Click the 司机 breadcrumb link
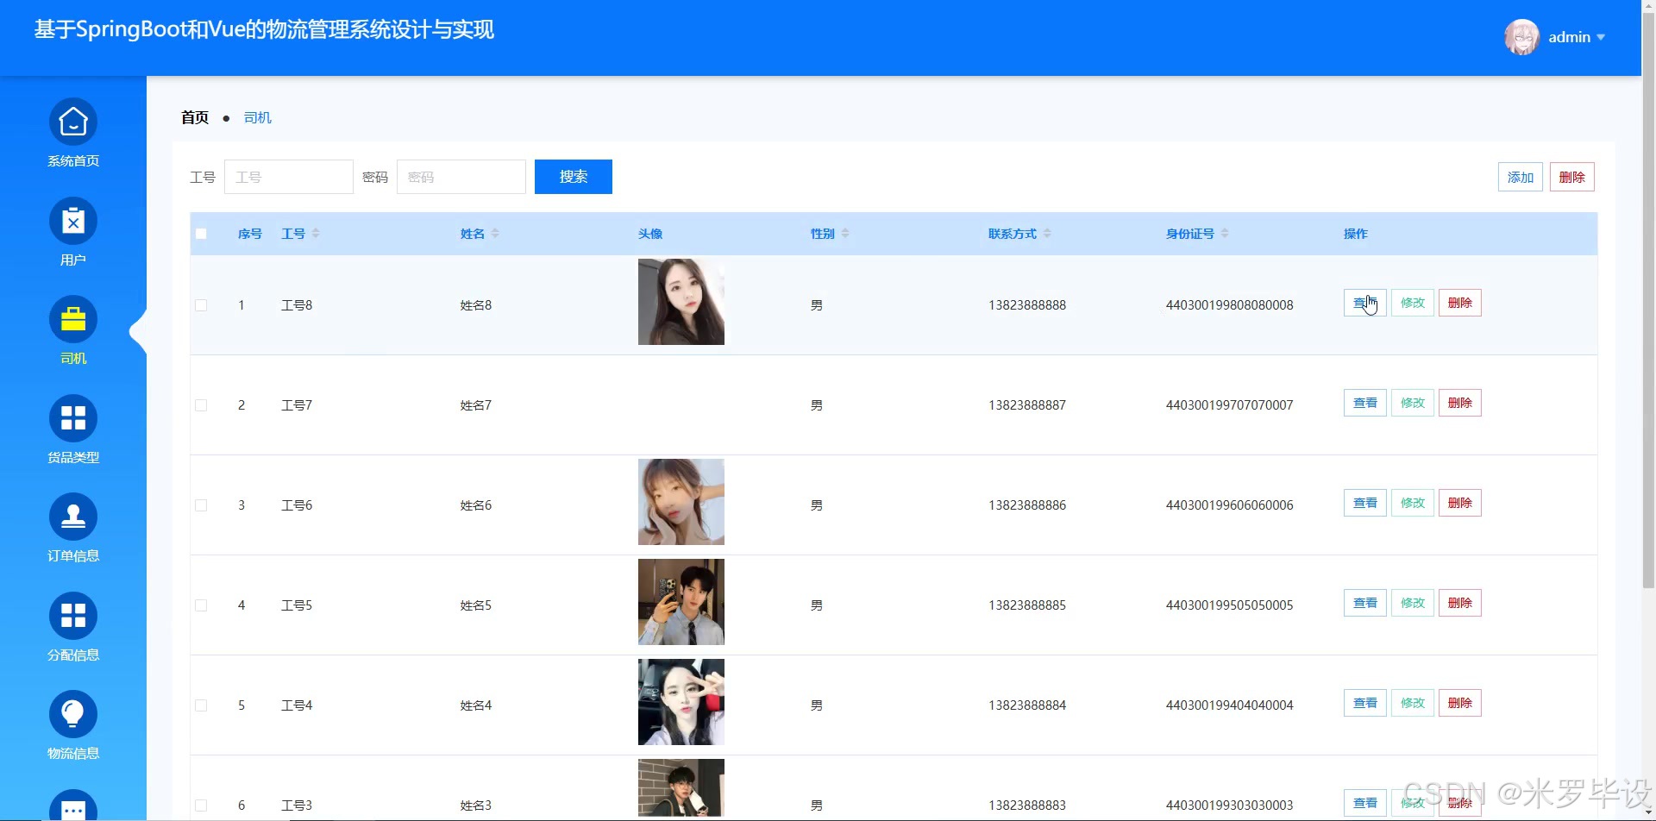Viewport: 1656px width, 821px height. [x=258, y=117]
